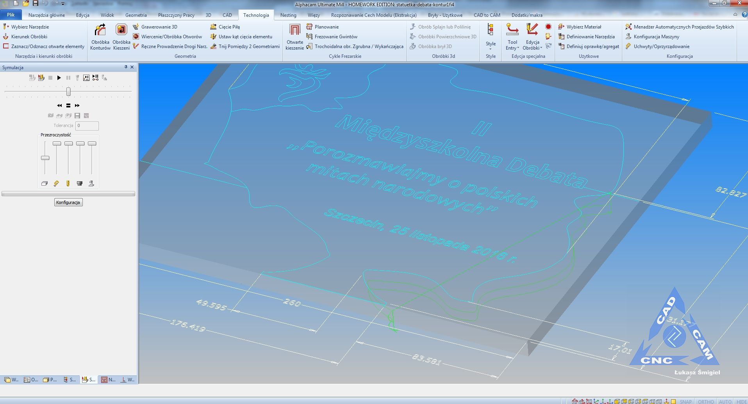This screenshot has height=404, width=748.
Task: Click the Konfiguracja button
Action: (68, 202)
